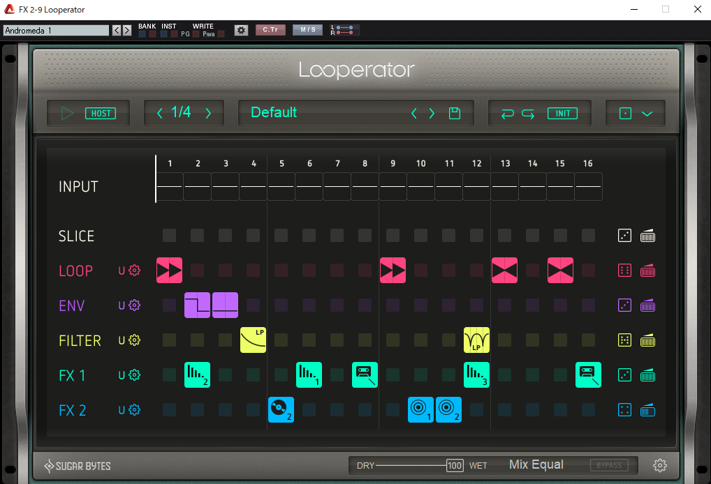Image resolution: width=711 pixels, height=484 pixels.
Task: Toggle the U button on the FILTER row
Action: (122, 340)
